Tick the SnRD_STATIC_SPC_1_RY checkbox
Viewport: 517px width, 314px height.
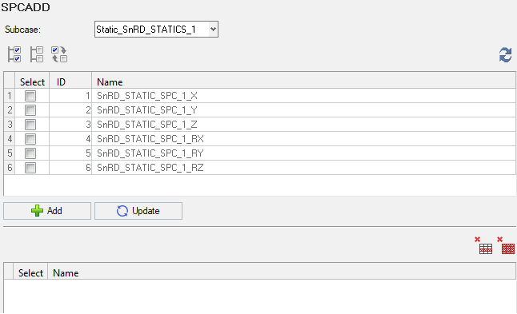(x=30, y=153)
